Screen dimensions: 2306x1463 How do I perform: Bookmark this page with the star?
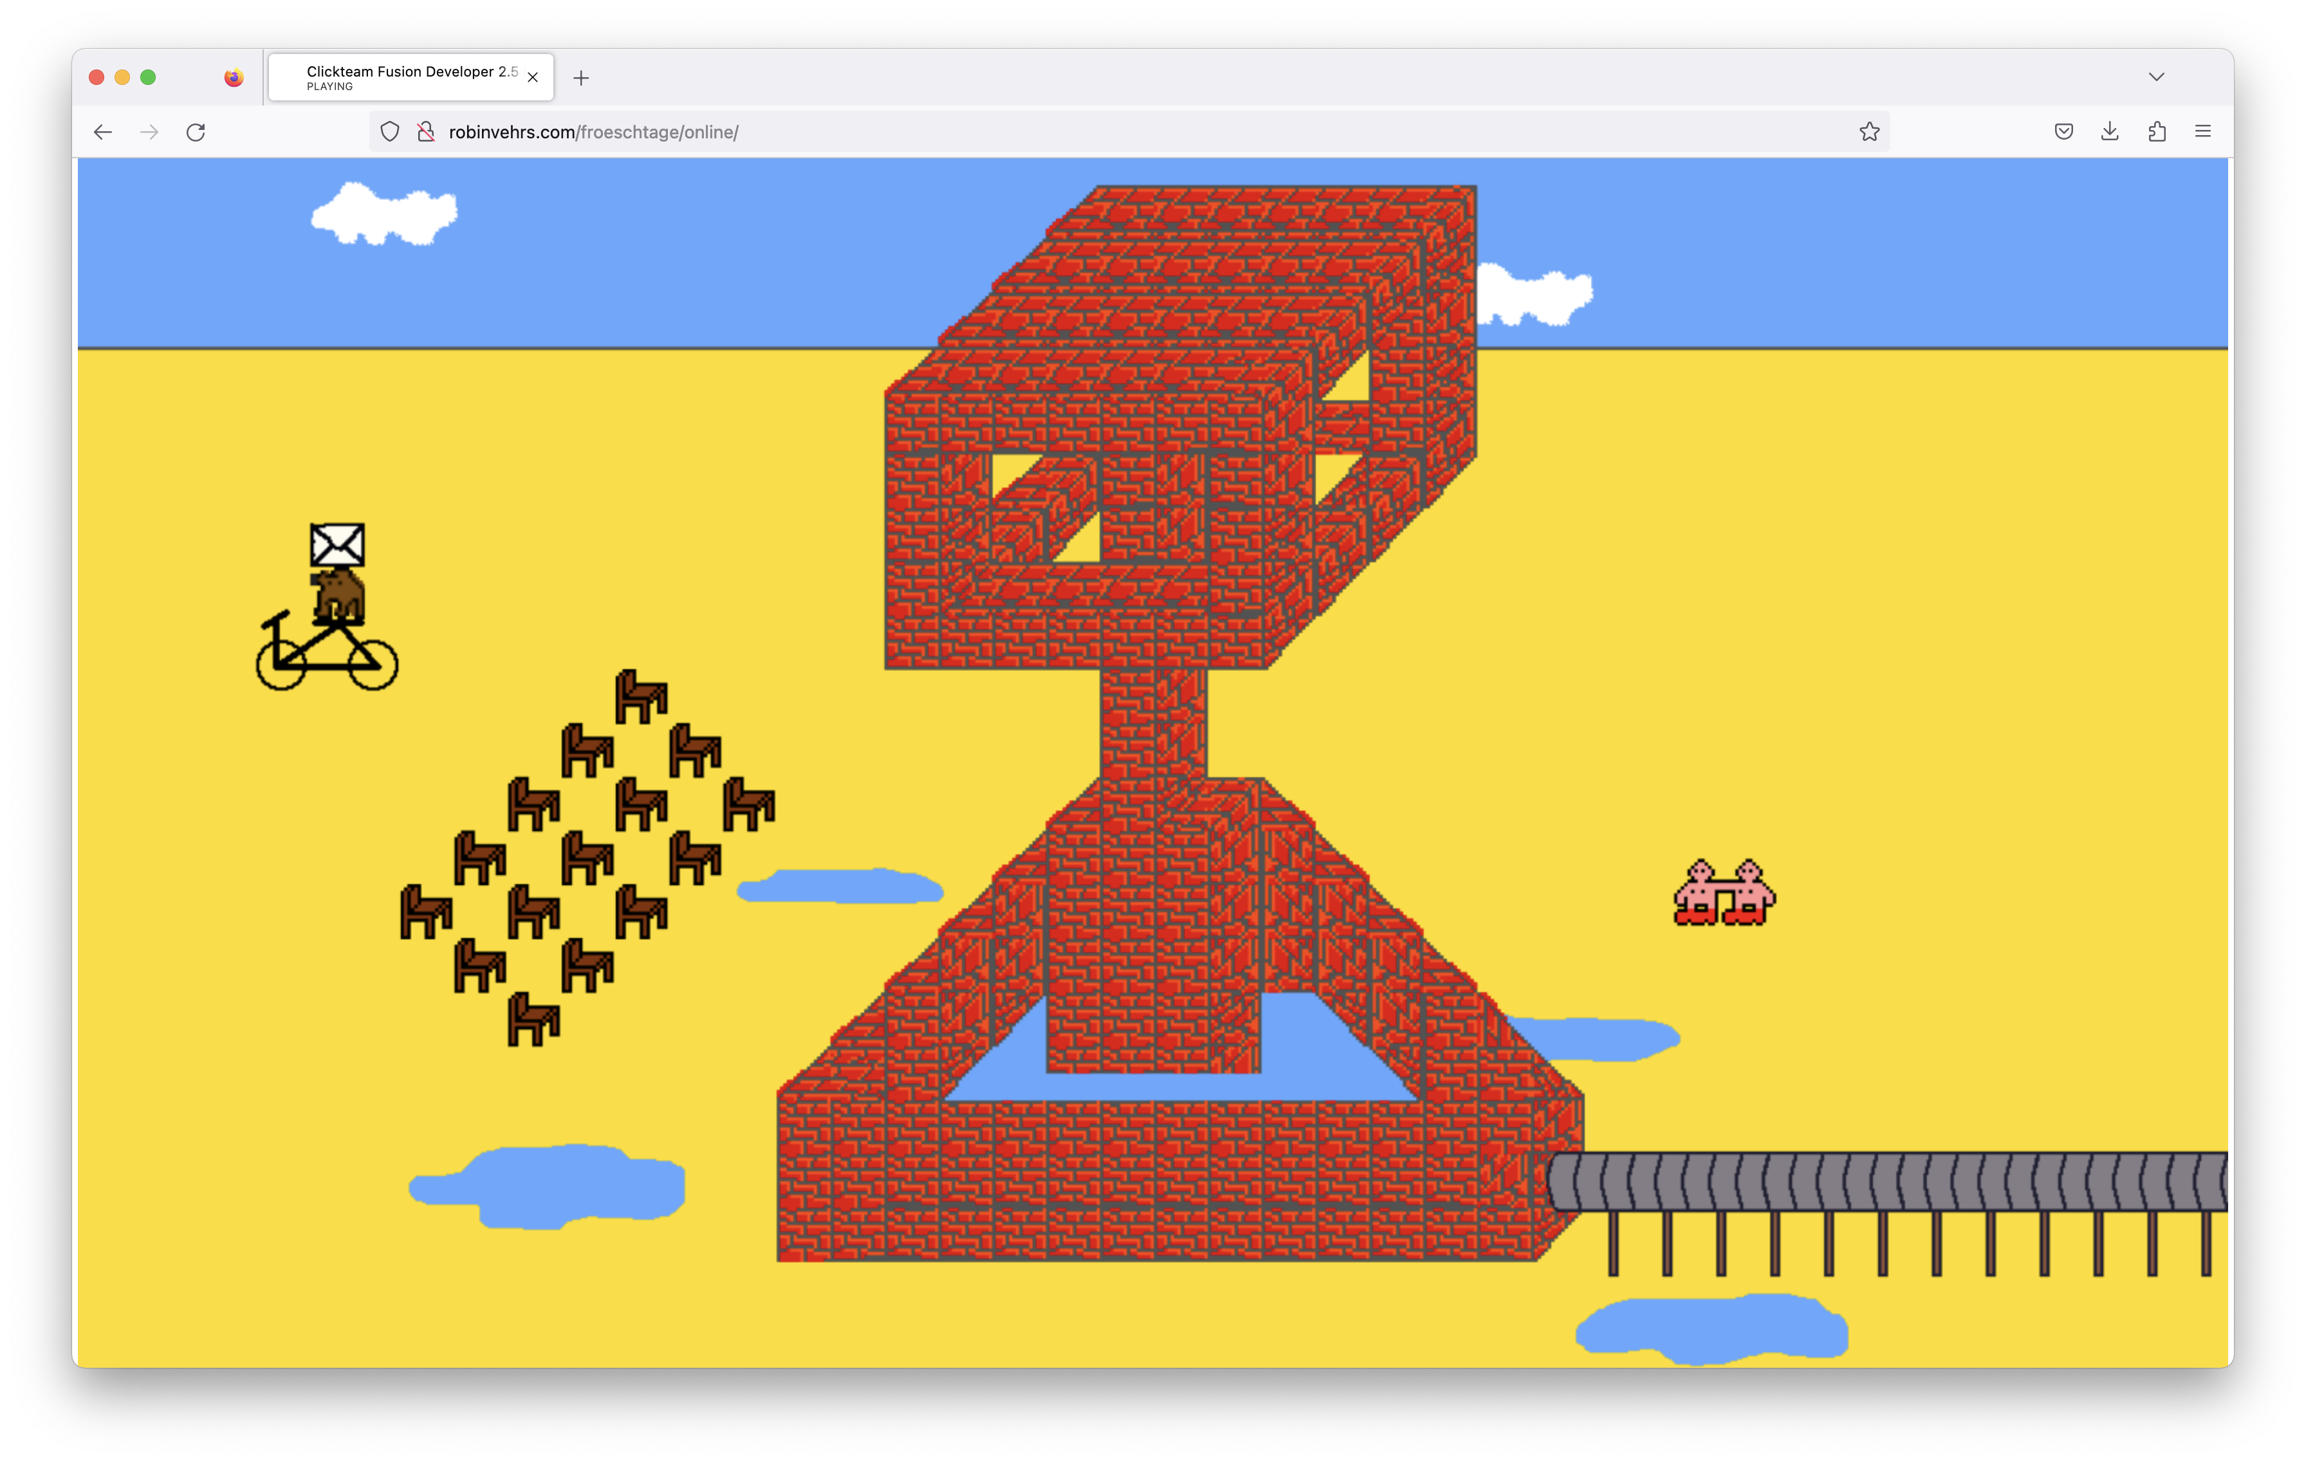pos(1869,132)
